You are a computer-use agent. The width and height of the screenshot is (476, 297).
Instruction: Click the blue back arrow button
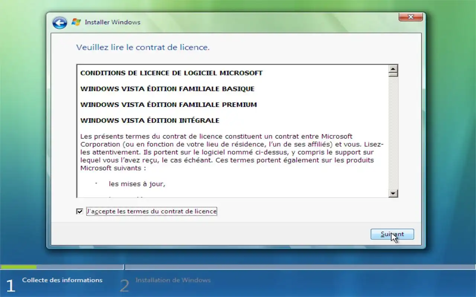point(59,22)
